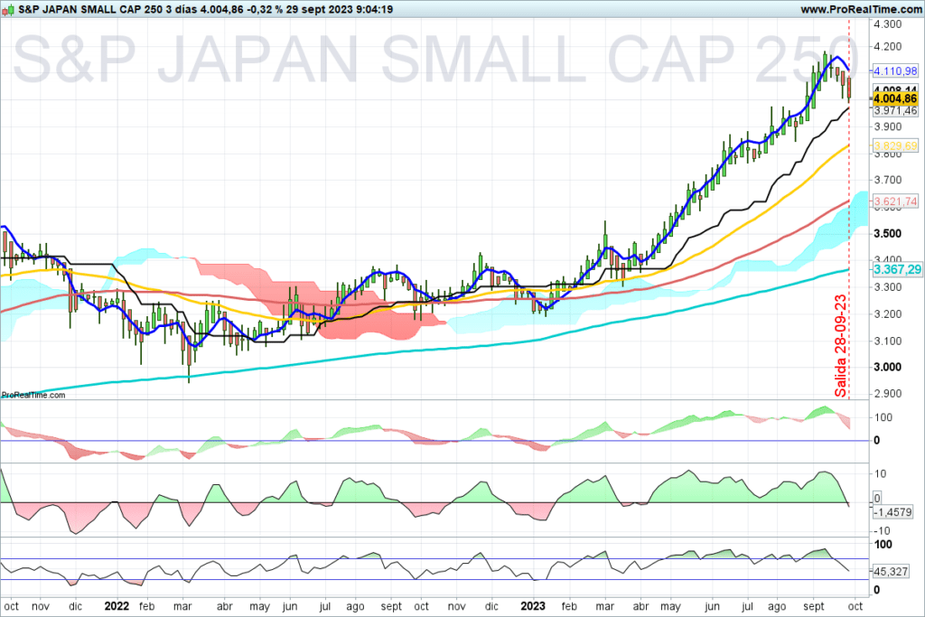The height and width of the screenshot is (617, 925).
Task: Click the 3.200 price axis value
Action: (887, 314)
